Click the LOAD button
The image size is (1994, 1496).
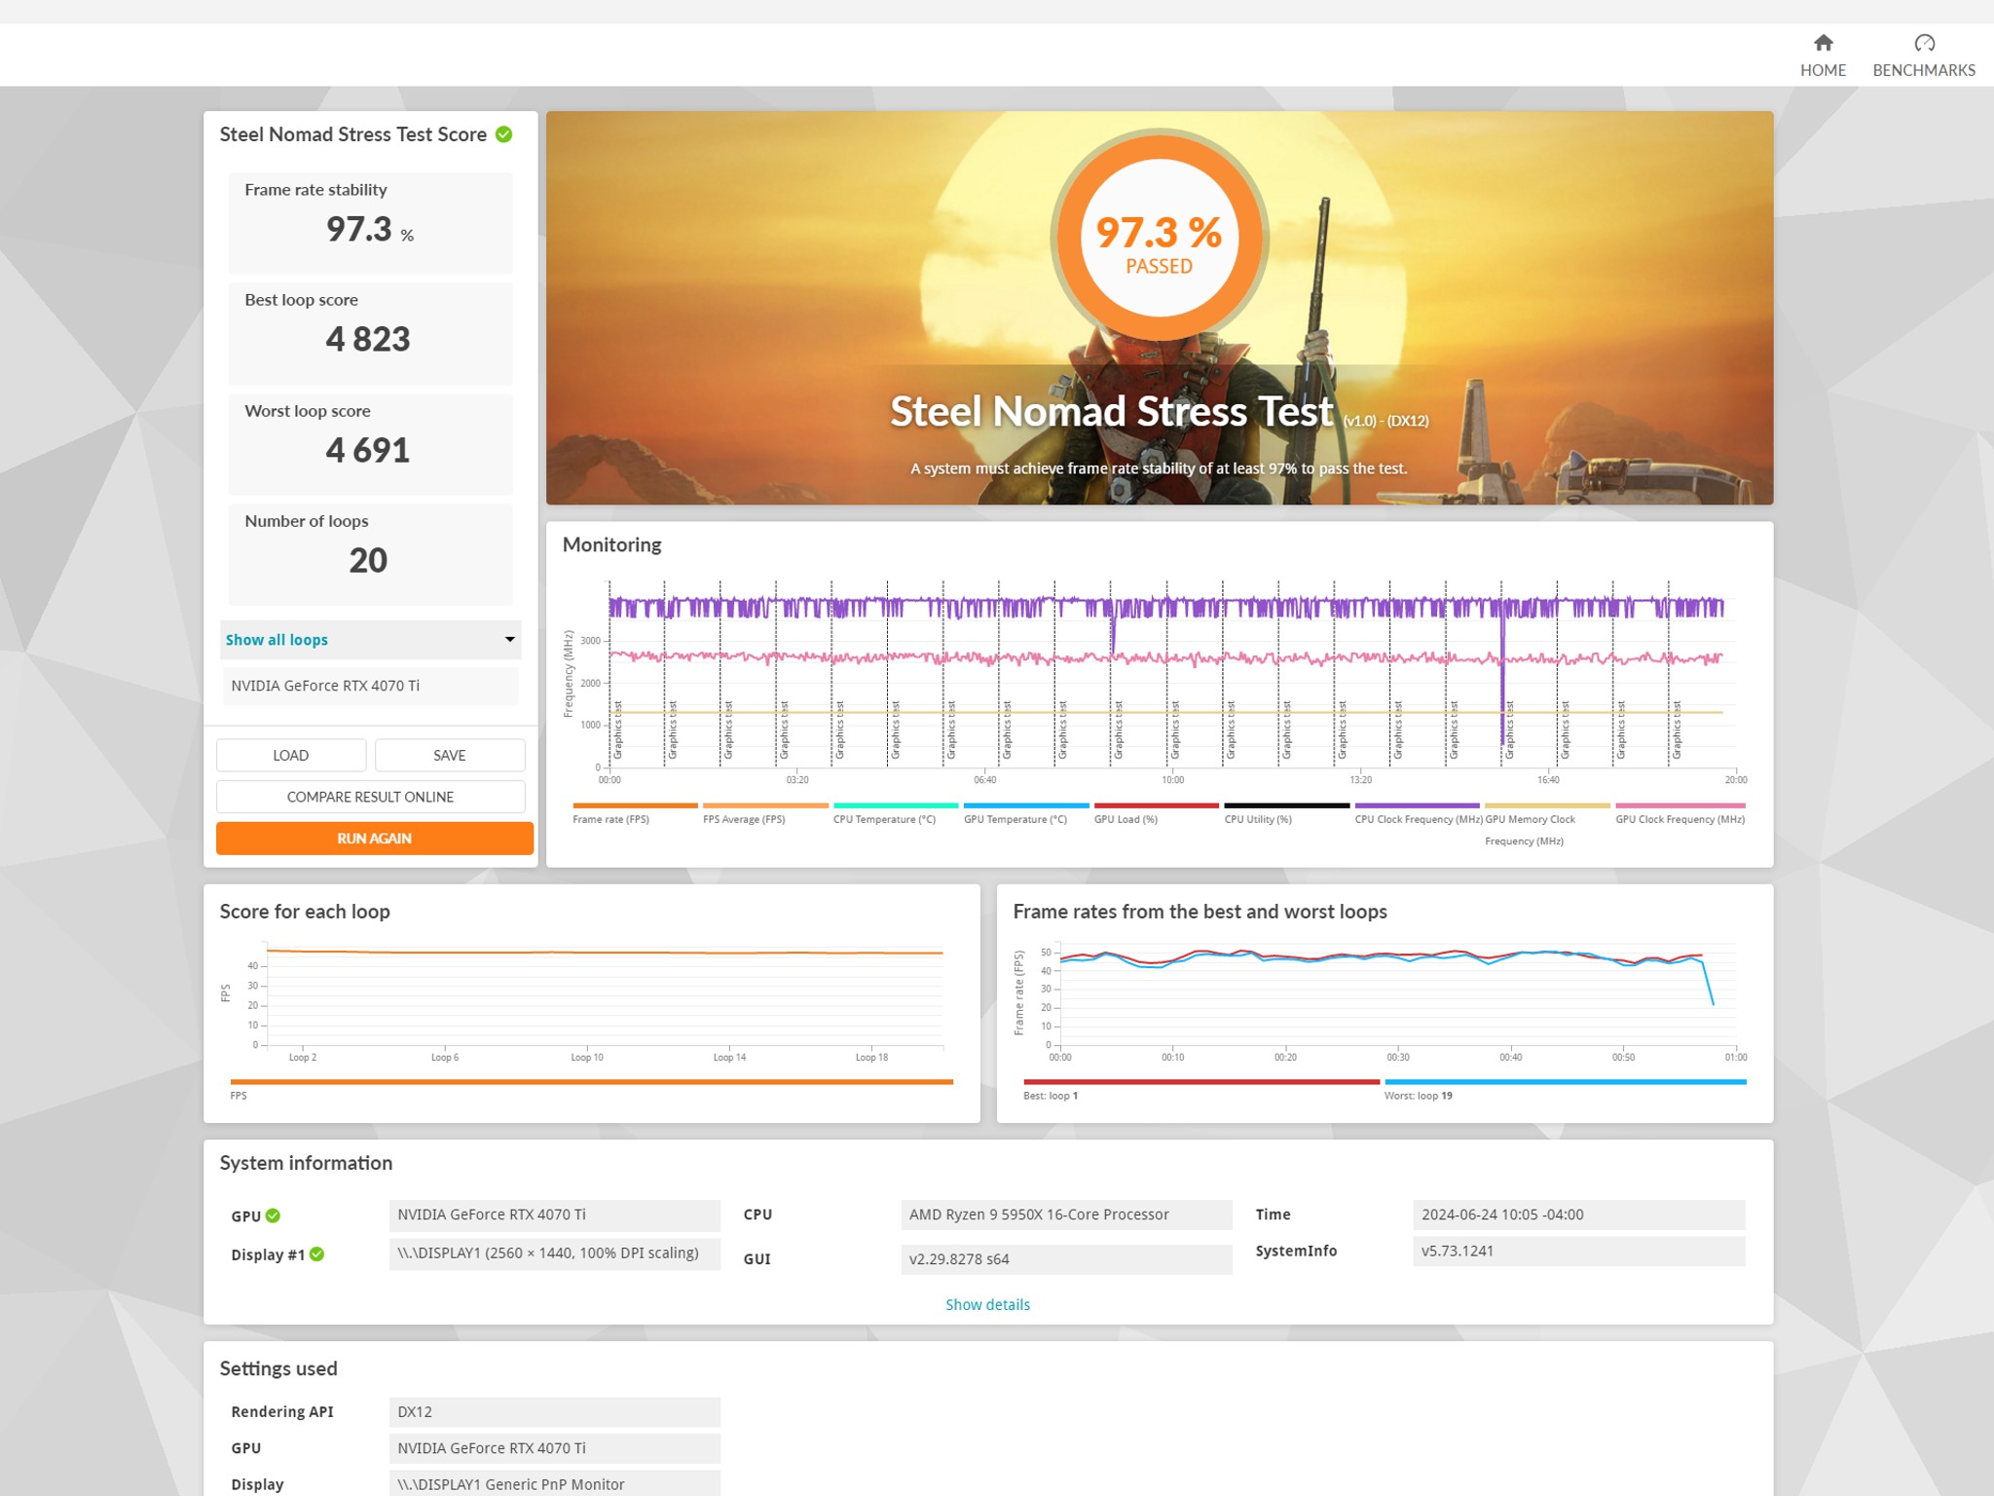coord(291,755)
